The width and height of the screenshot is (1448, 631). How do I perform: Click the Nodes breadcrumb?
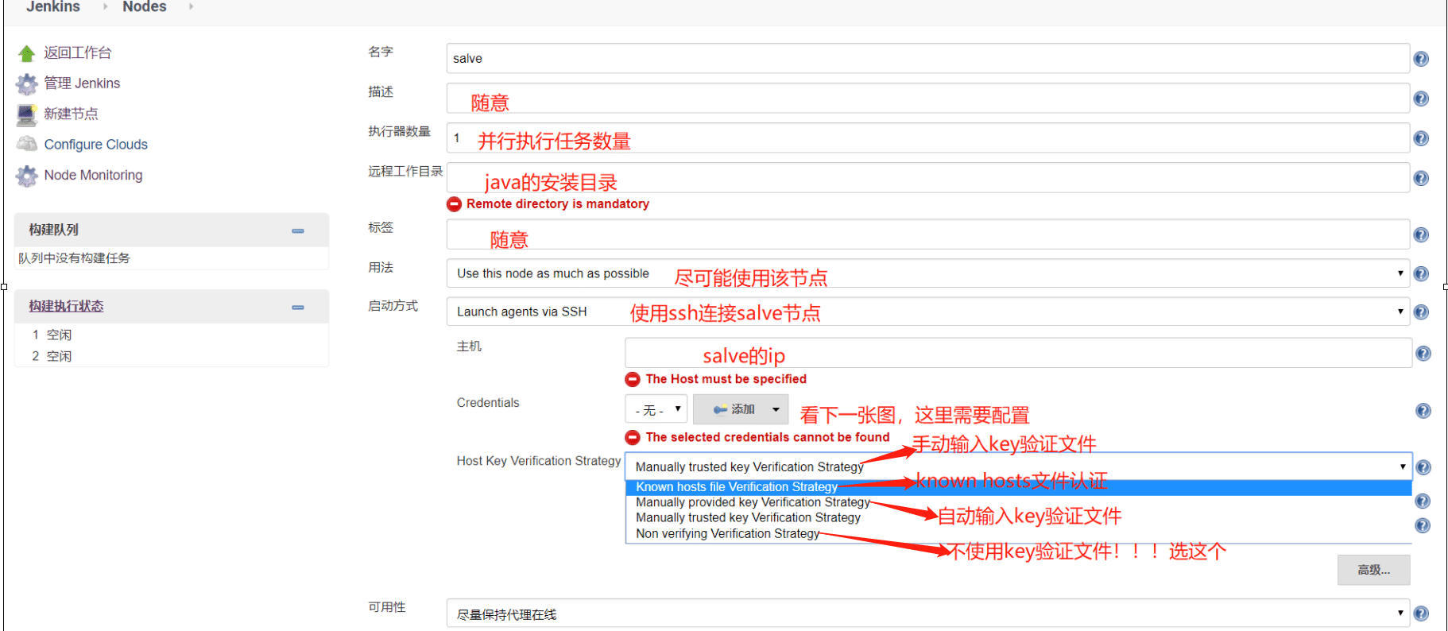pos(145,7)
